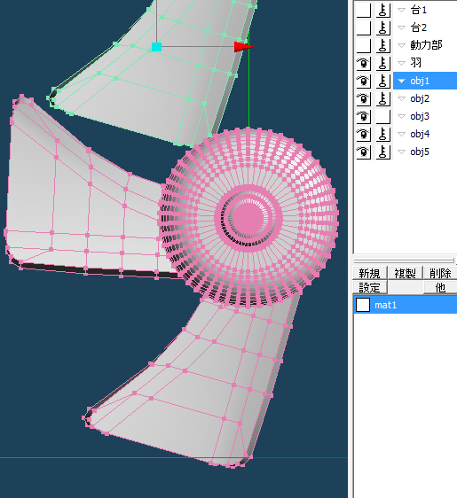457x498 pixels.
Task: Hide the obj2 object with eye icon
Action: [x=363, y=98]
